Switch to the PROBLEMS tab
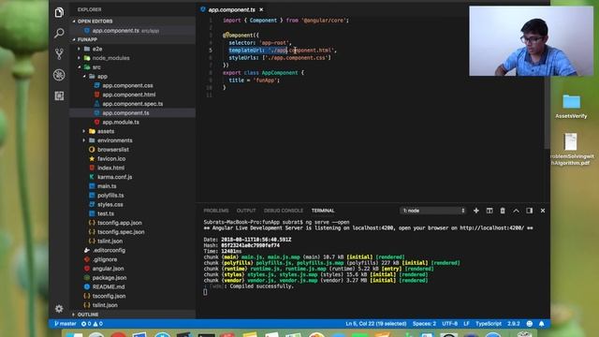Image resolution: width=599 pixels, height=337 pixels. pyautogui.click(x=216, y=211)
